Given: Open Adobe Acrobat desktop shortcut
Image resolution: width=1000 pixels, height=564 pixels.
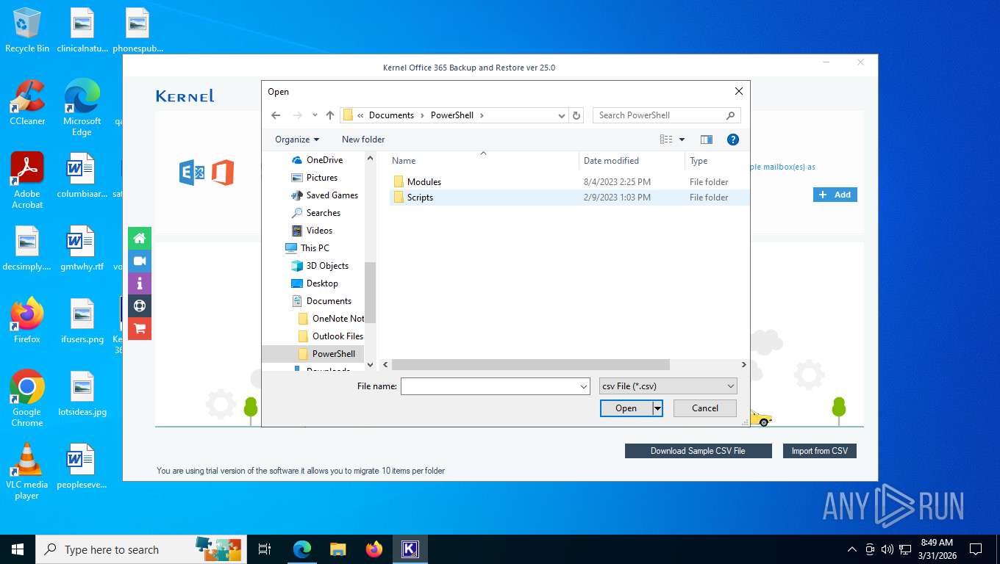Looking at the screenshot, I should coord(27,181).
